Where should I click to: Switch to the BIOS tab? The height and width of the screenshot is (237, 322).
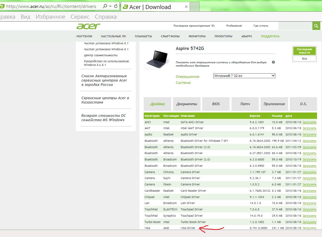pos(216,104)
